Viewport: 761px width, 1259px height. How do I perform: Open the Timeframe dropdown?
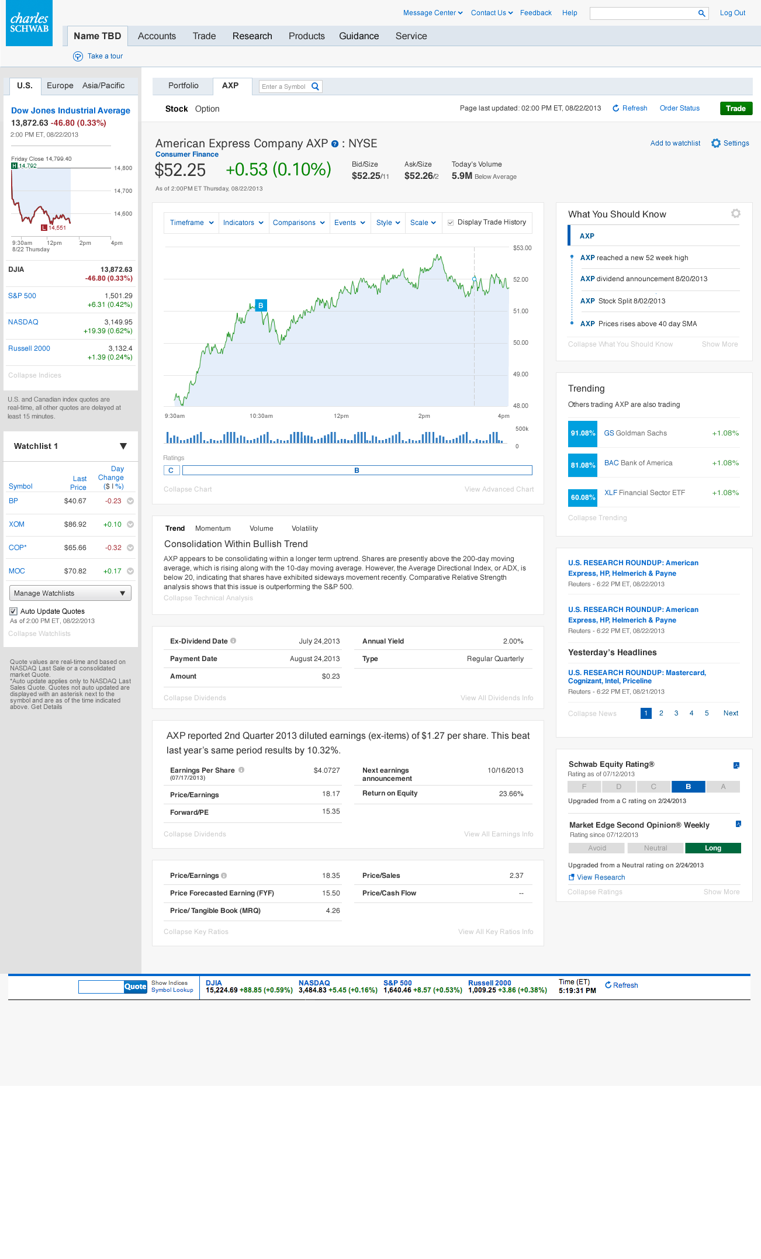(191, 223)
